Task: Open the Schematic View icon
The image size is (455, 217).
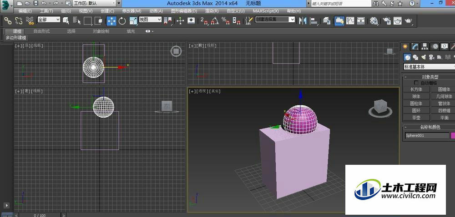Action: 361,20
